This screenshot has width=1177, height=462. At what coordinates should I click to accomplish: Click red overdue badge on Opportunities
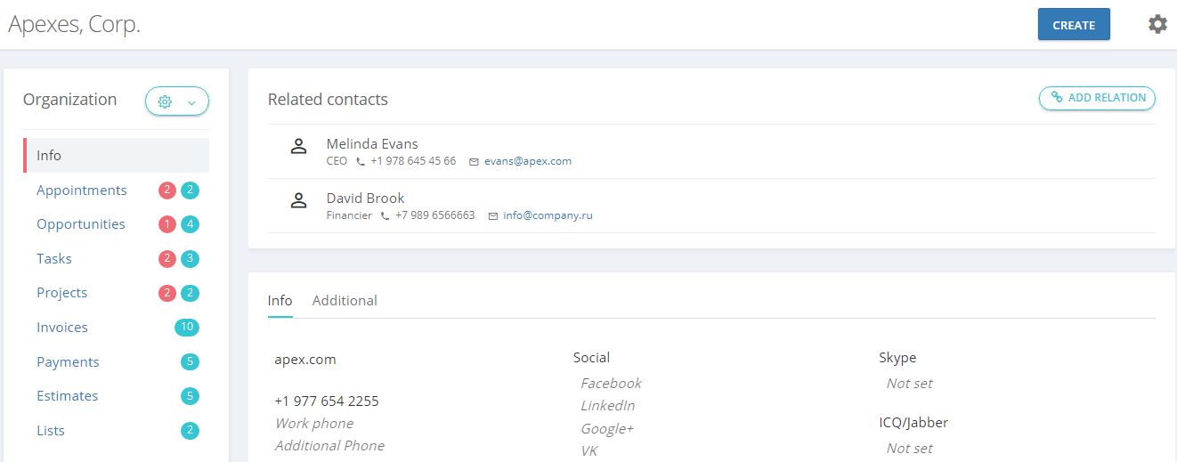167,224
